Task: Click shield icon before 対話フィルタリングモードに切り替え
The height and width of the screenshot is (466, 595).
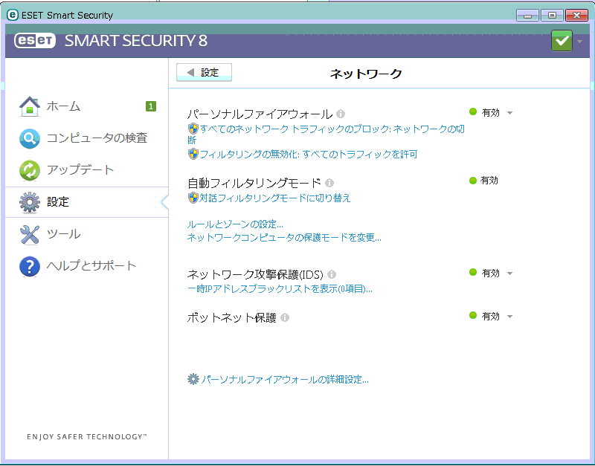Action: 193,198
